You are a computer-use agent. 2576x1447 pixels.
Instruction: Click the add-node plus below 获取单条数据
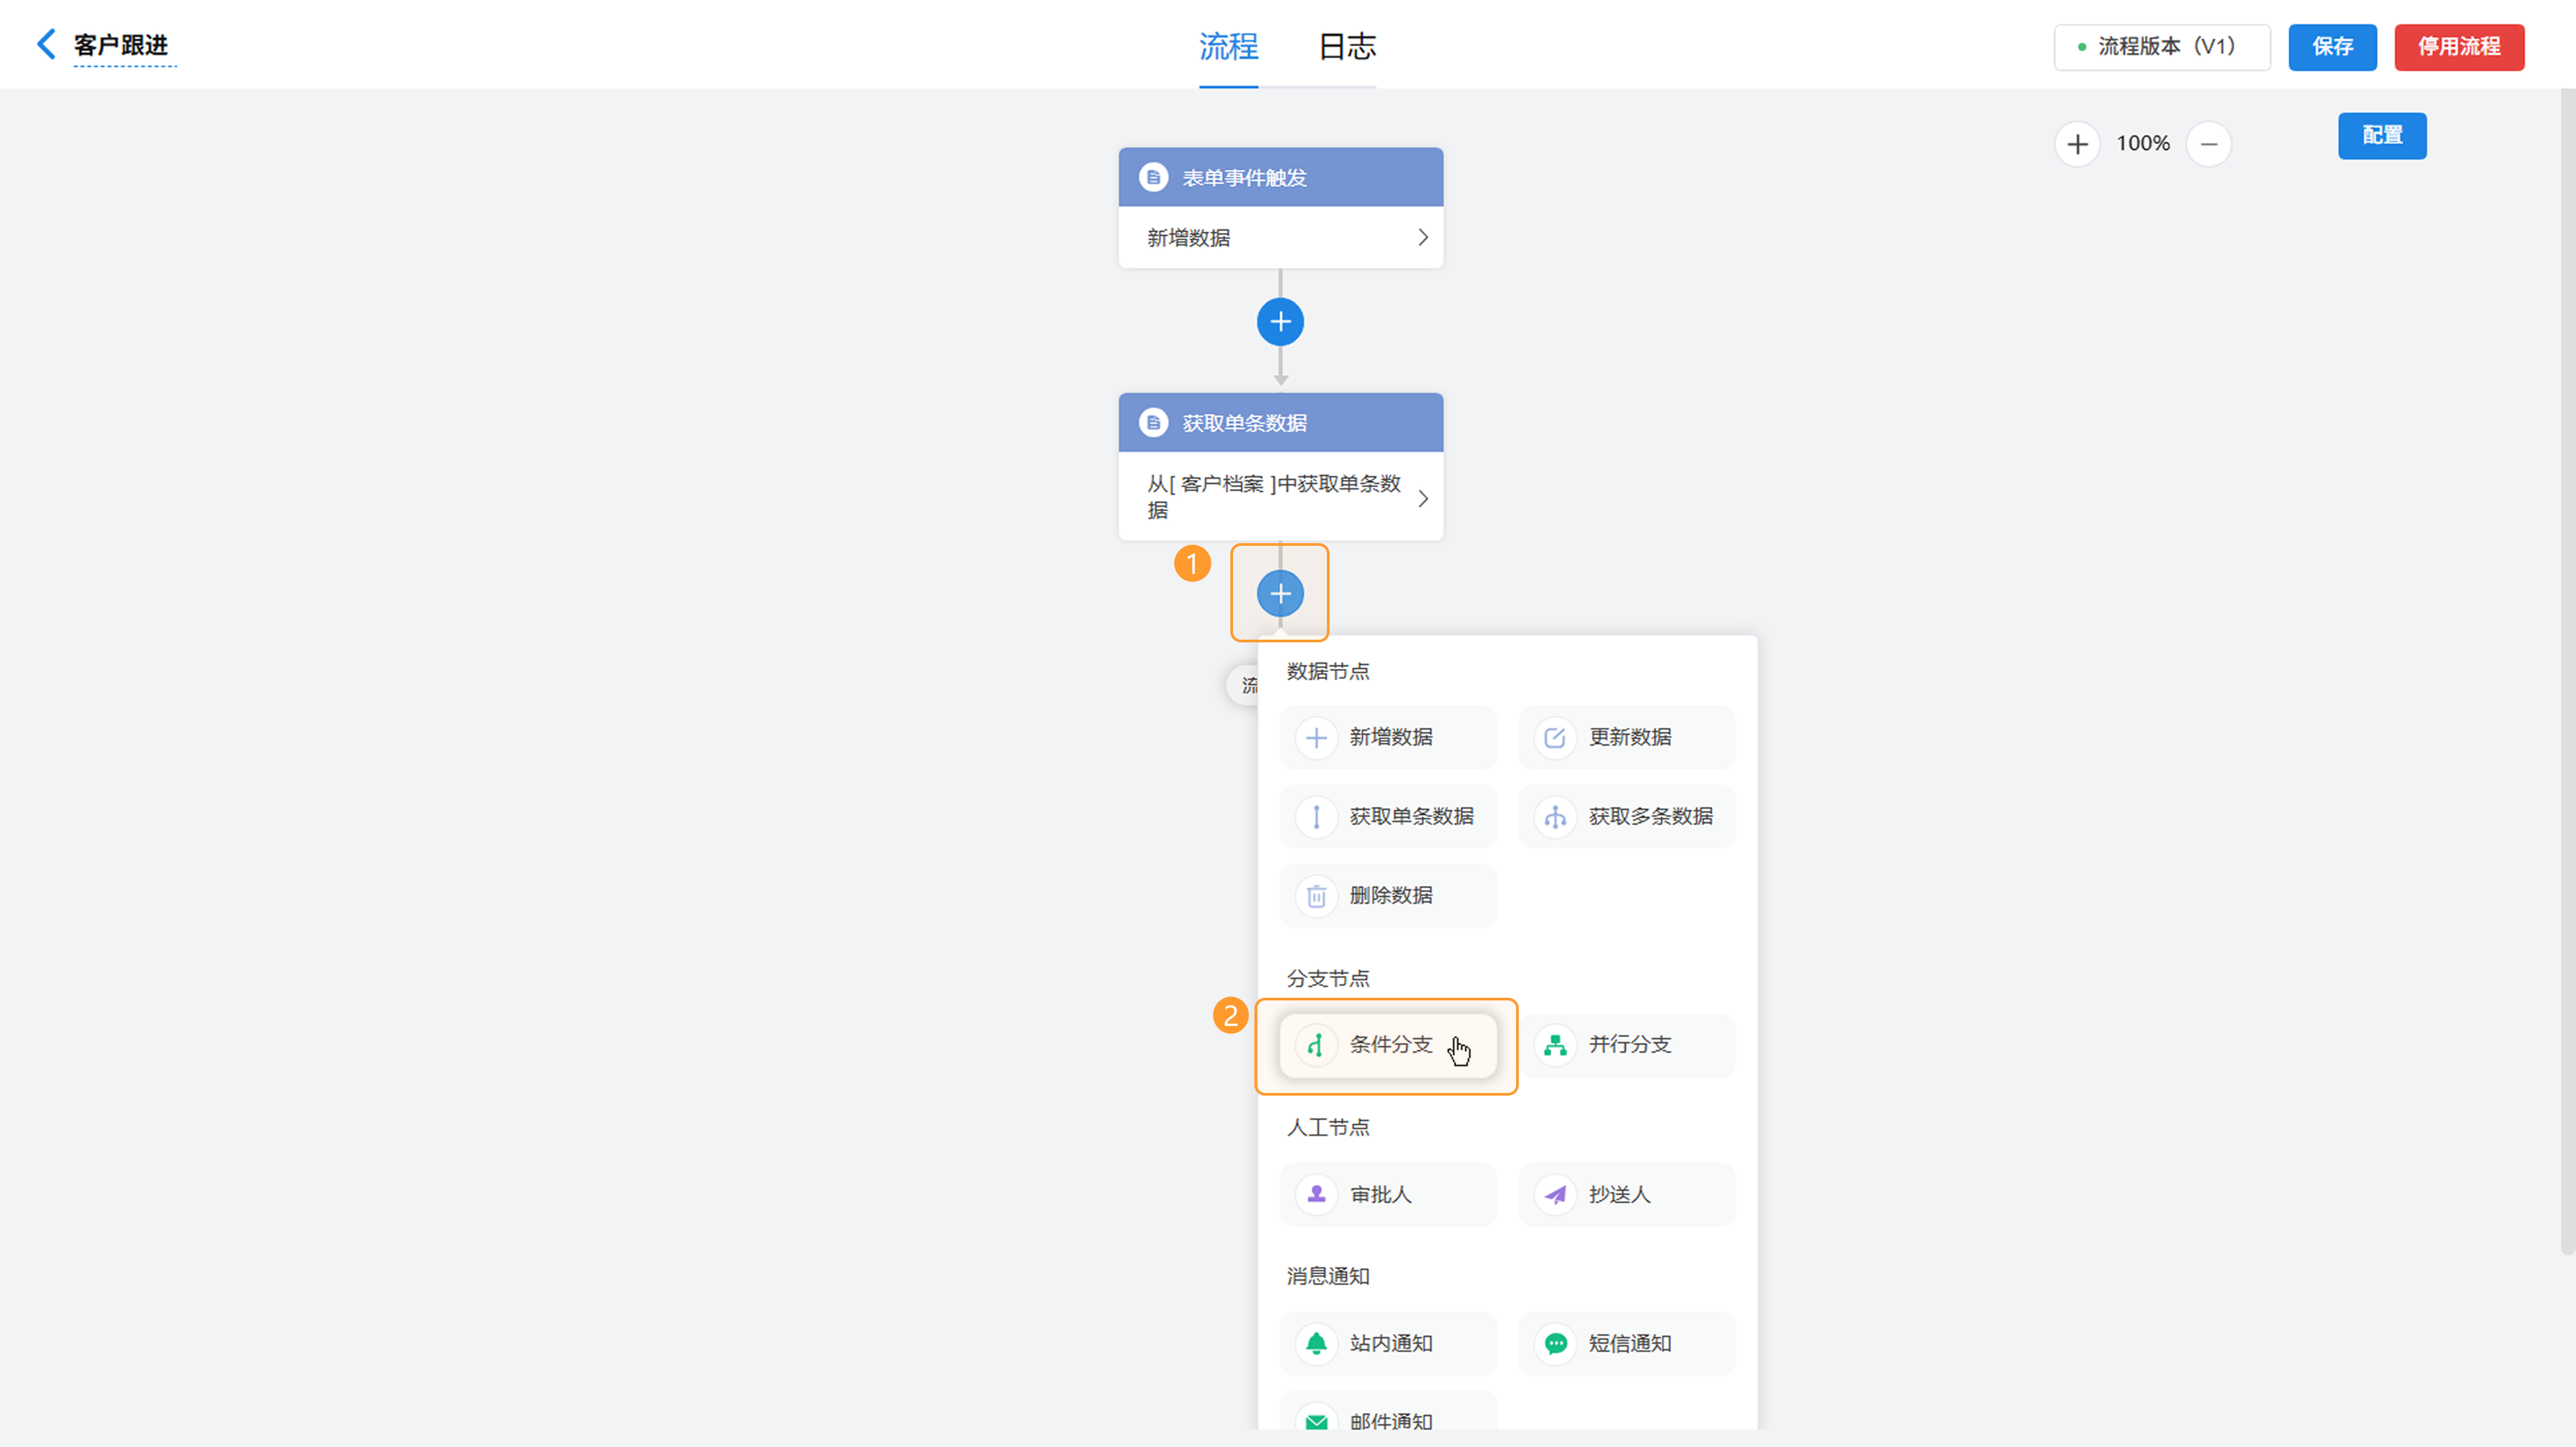[x=1280, y=593]
